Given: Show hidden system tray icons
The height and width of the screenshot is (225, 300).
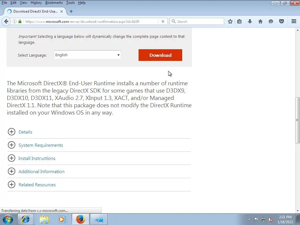Looking at the screenshot, I should pos(249,219).
